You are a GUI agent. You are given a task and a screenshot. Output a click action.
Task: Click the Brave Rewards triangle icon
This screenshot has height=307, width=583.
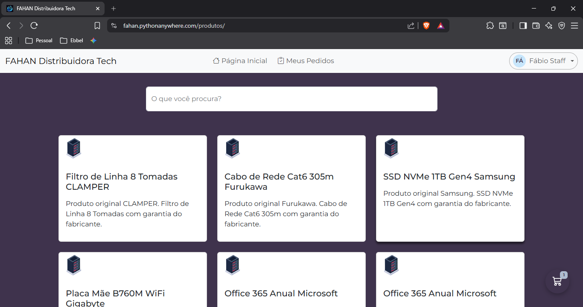pyautogui.click(x=440, y=26)
